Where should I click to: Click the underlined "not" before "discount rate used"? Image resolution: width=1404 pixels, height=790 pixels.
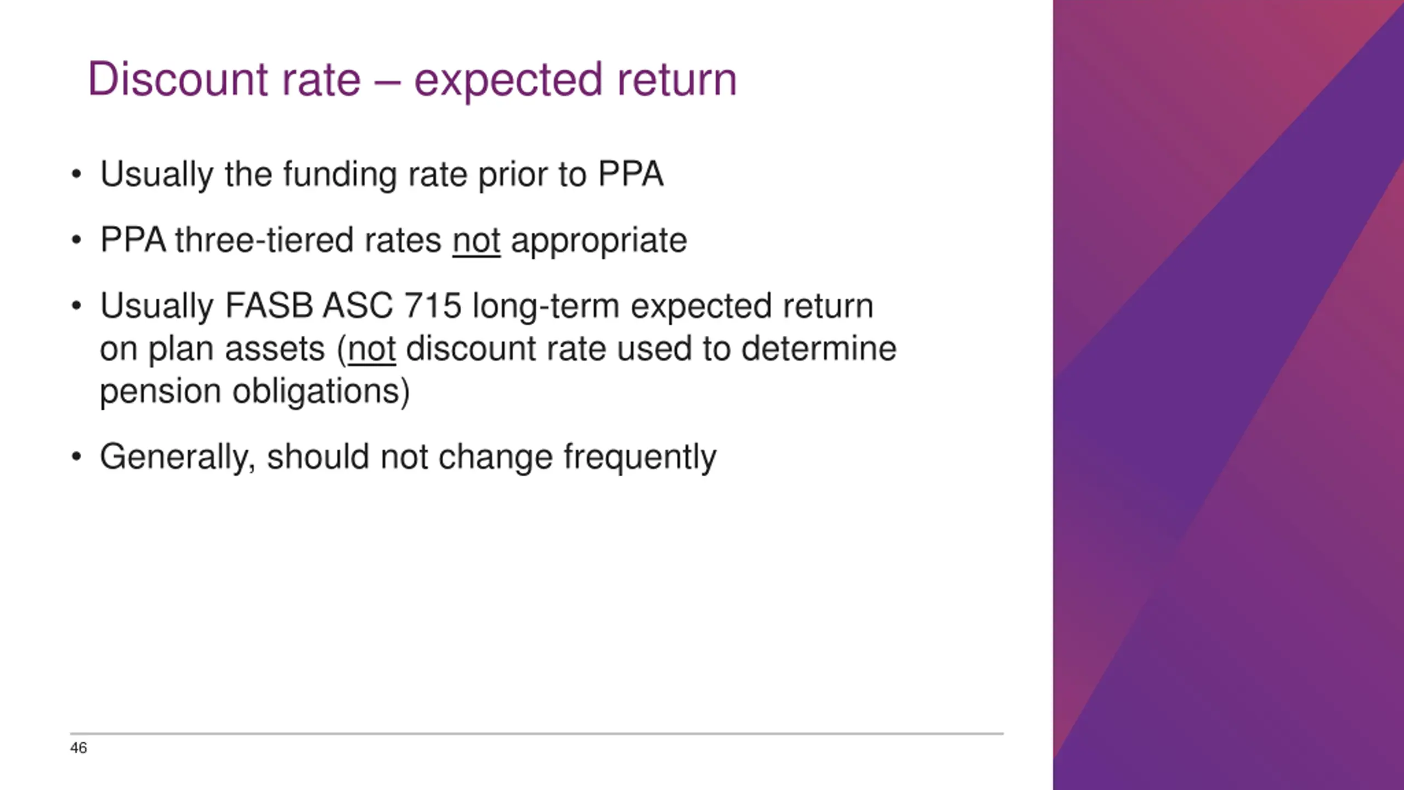tap(372, 349)
